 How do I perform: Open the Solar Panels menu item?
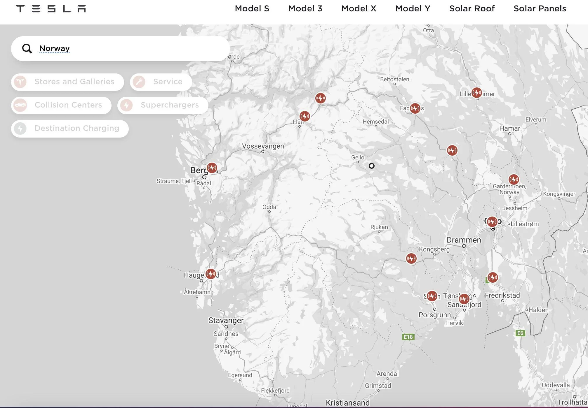point(540,9)
